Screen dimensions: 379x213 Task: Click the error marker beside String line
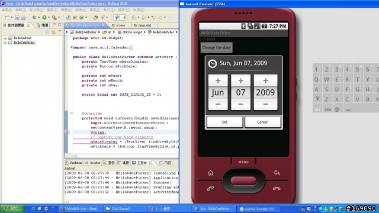pyautogui.click(x=67, y=133)
